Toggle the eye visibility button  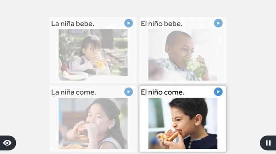tap(7, 143)
